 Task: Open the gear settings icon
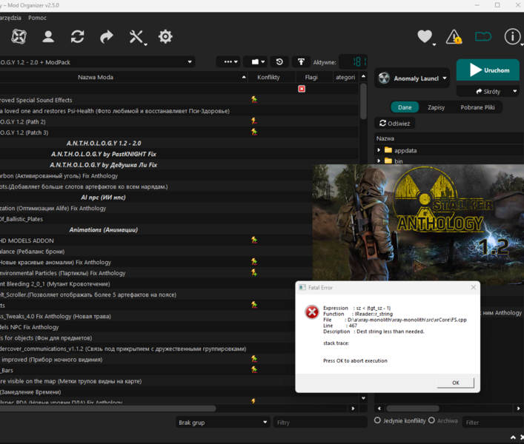165,36
